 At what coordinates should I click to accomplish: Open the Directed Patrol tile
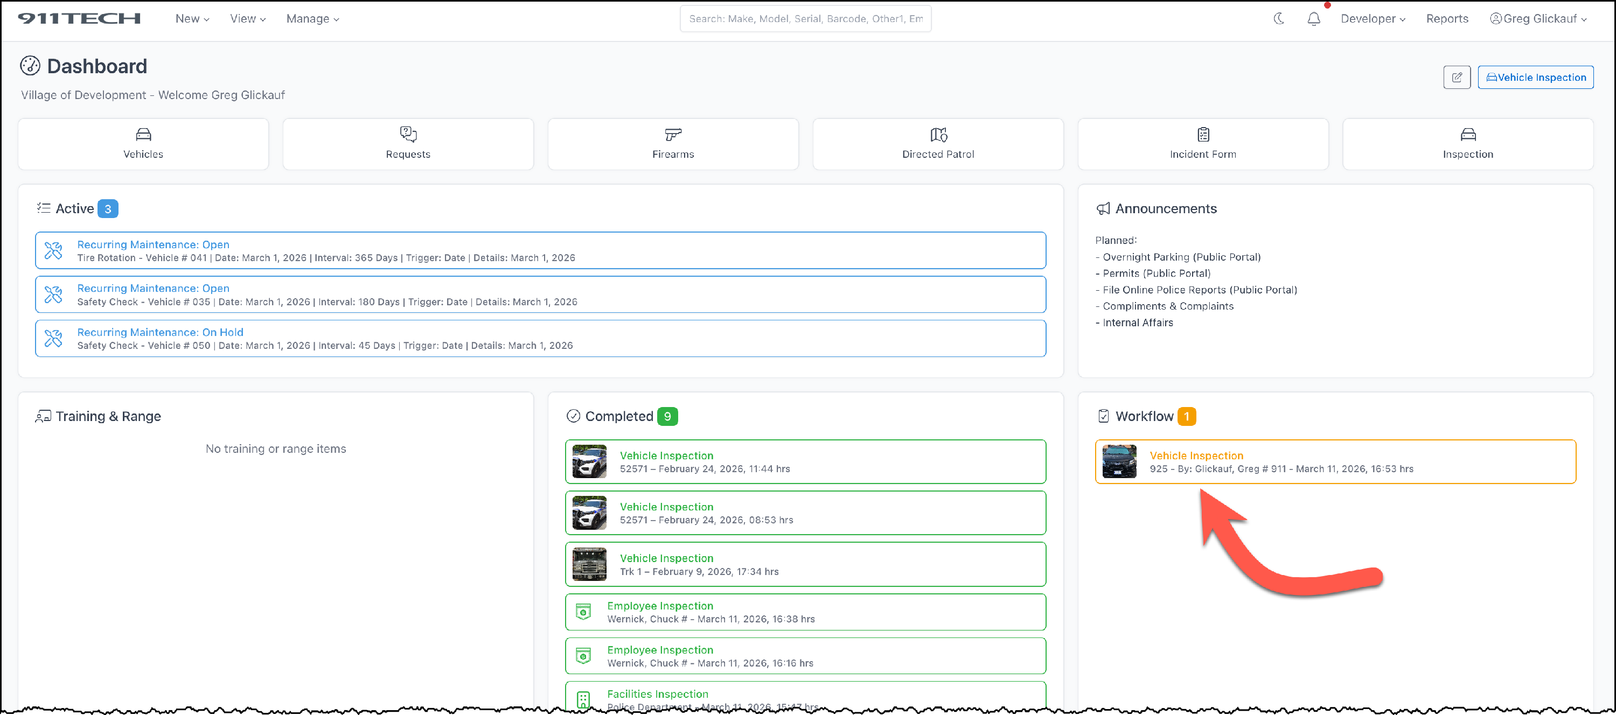(x=937, y=144)
